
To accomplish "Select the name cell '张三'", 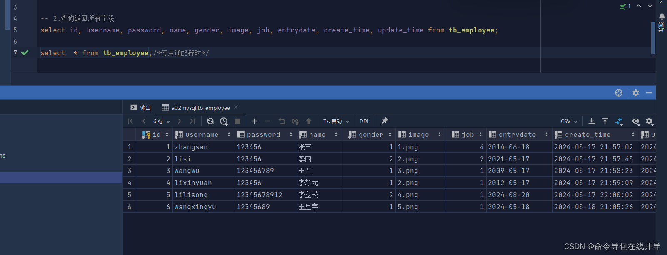I will coord(319,147).
